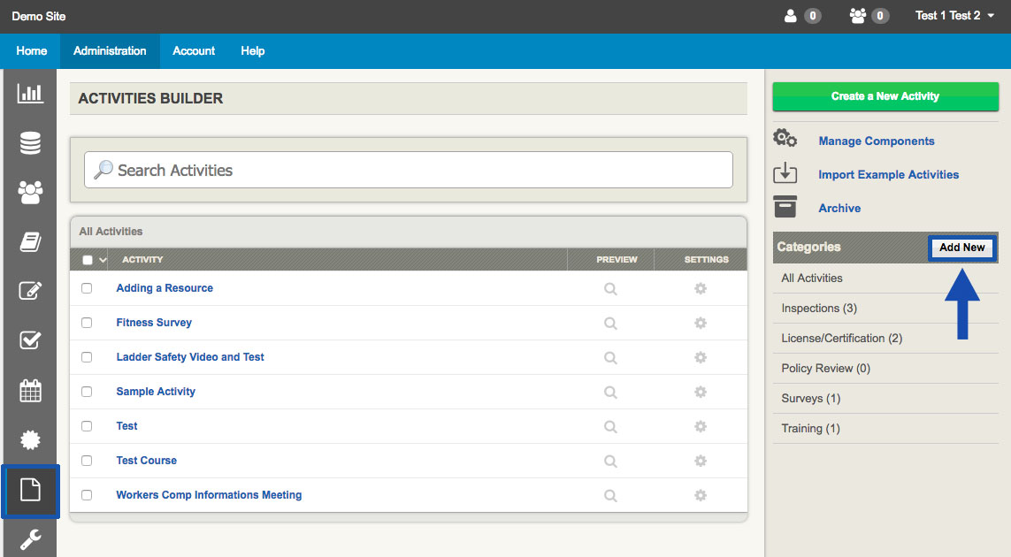
Task: Tick the Sample Activity checkbox
Action: pyautogui.click(x=87, y=392)
